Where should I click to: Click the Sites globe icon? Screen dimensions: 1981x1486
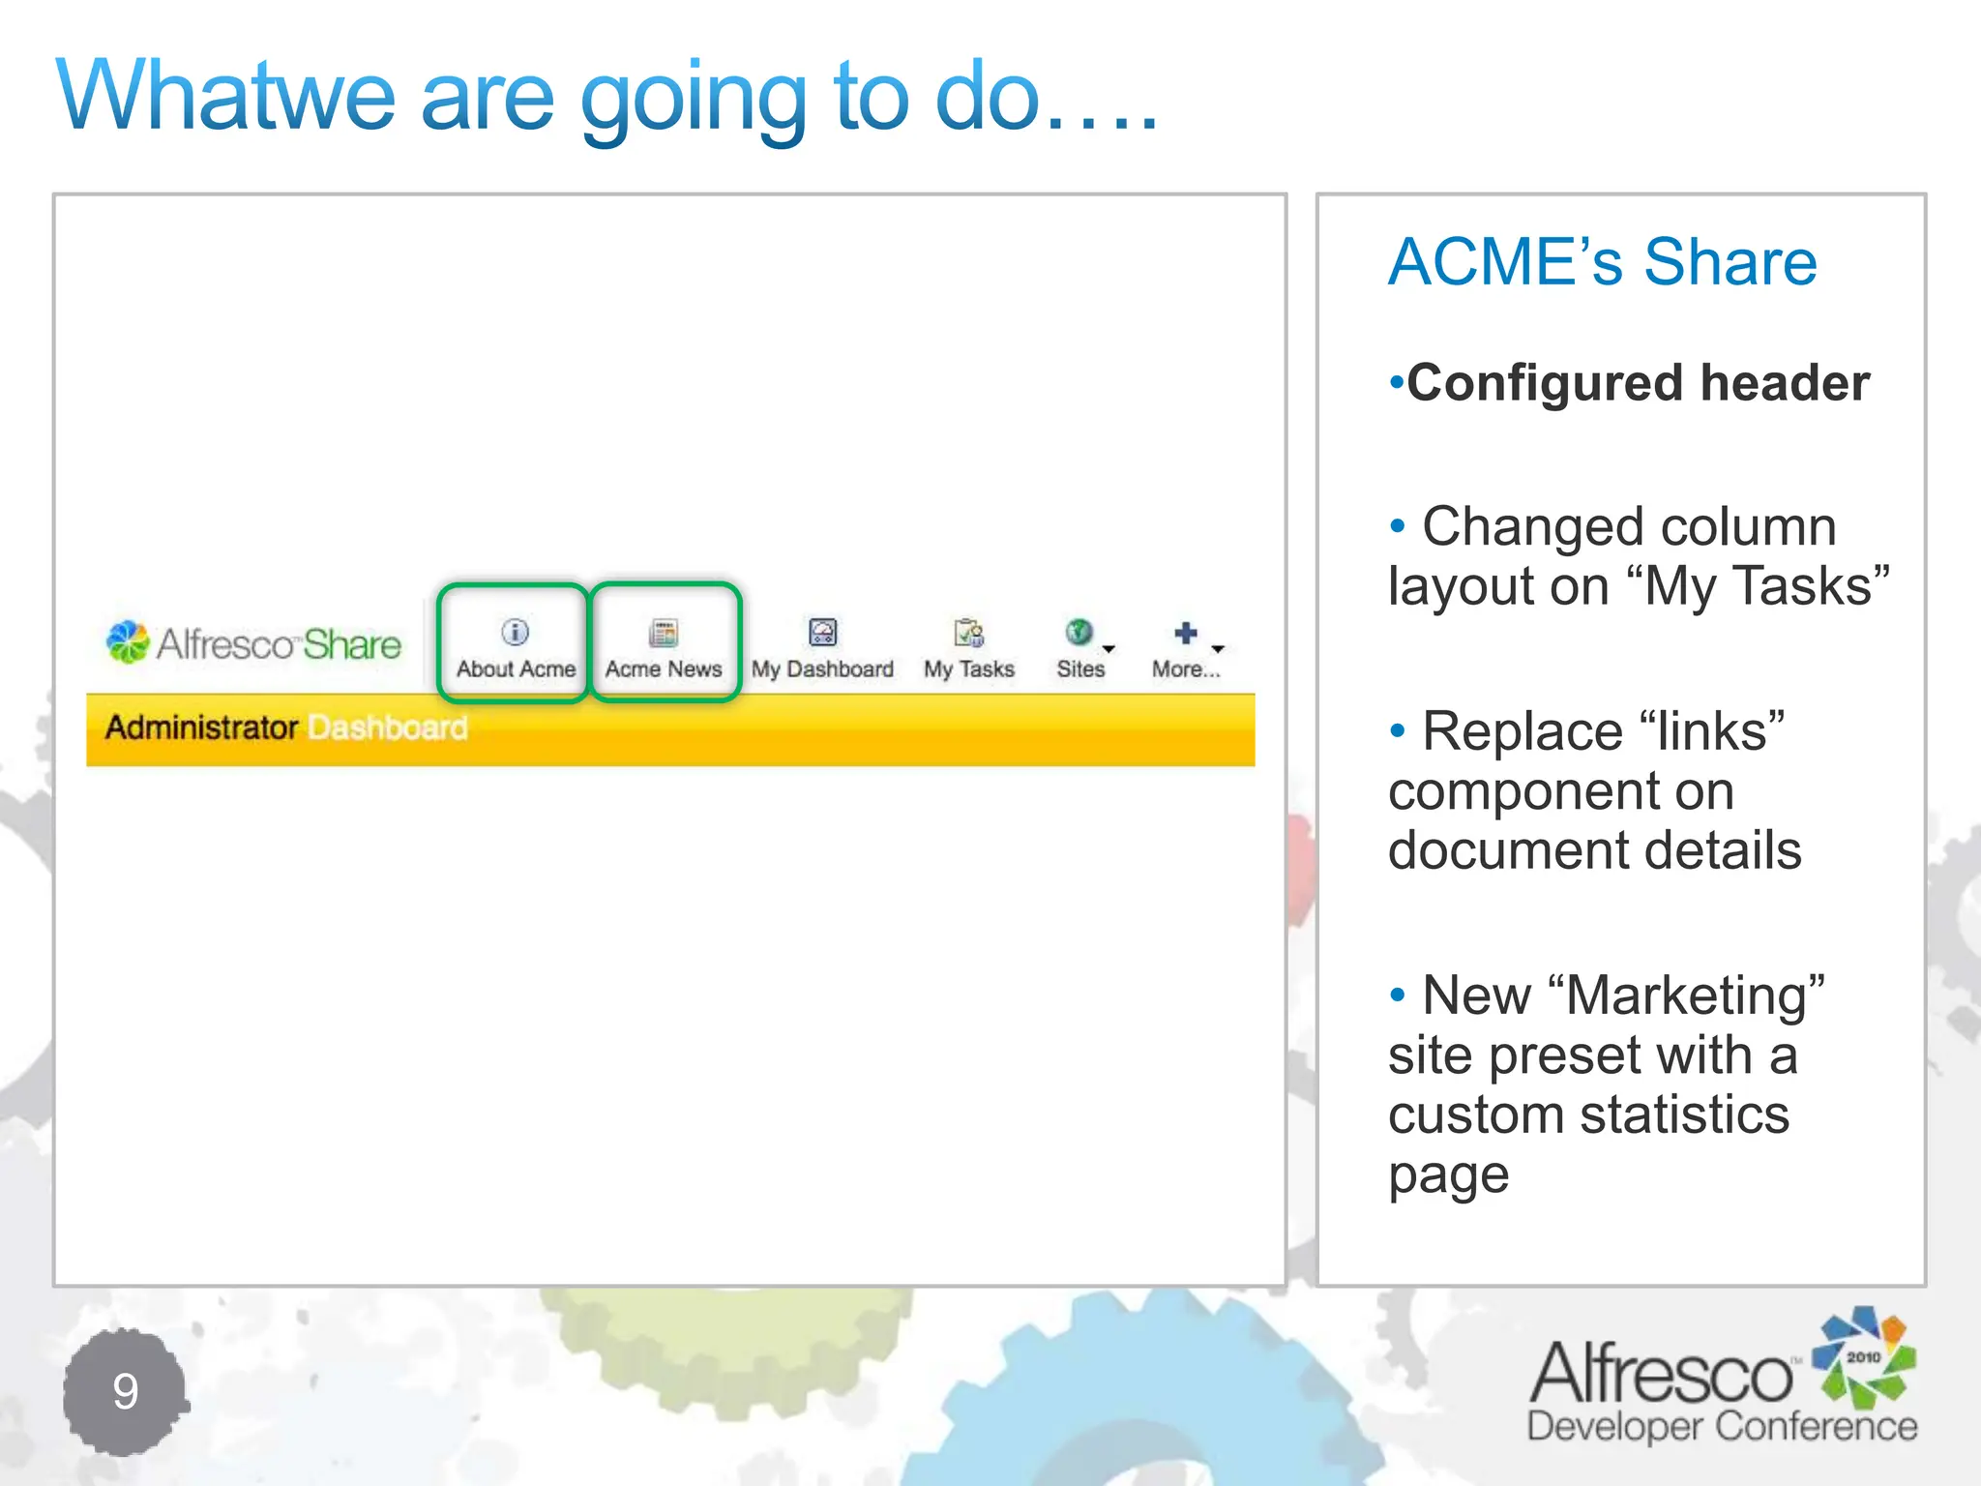coord(1079,632)
